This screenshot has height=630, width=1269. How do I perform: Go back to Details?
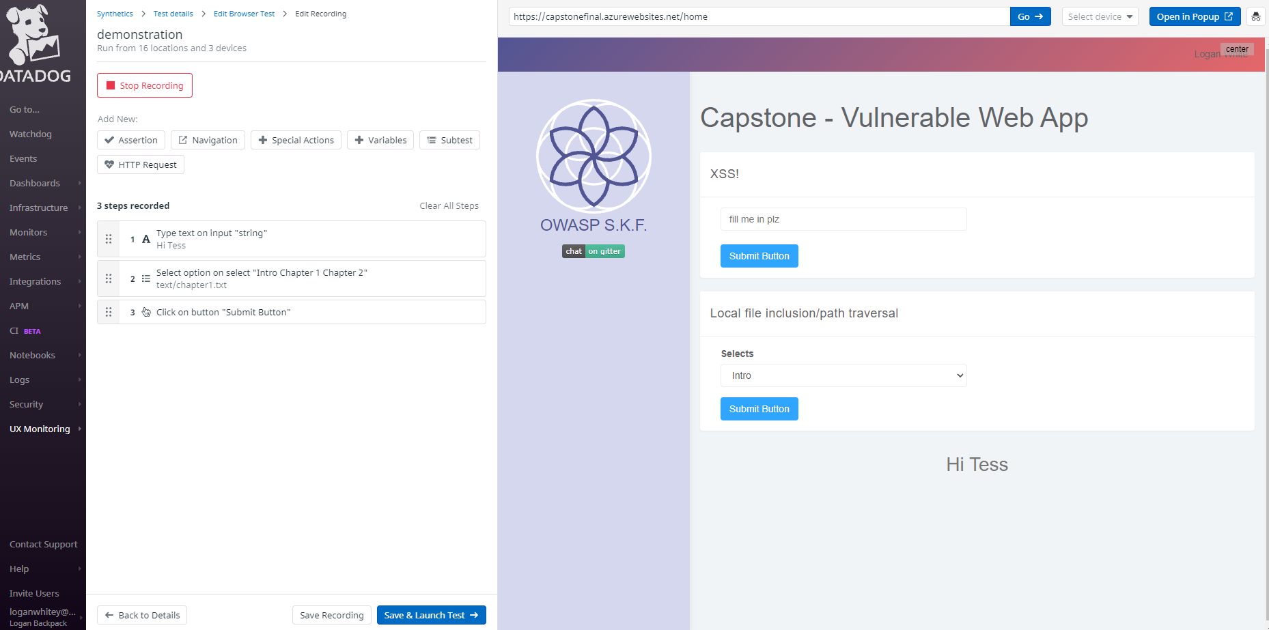pyautogui.click(x=142, y=615)
